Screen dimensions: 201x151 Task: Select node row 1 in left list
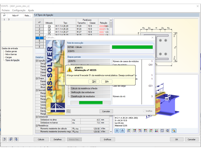(x=17, y=20)
